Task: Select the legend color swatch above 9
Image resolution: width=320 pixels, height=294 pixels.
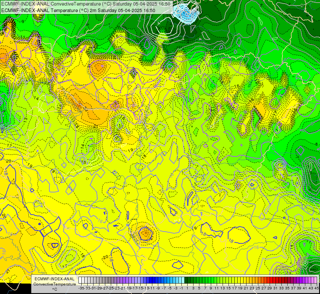Action: [210, 280]
